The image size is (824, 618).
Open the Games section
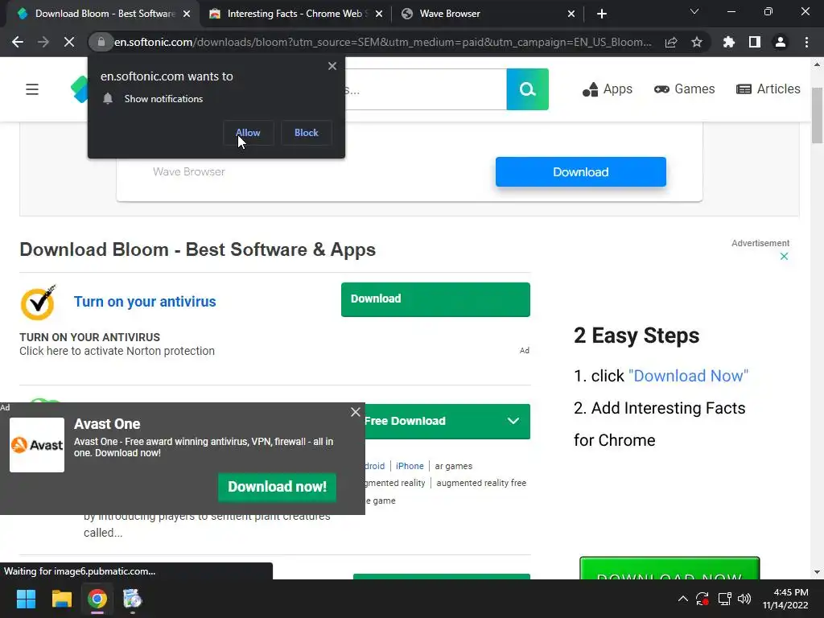pyautogui.click(x=684, y=89)
